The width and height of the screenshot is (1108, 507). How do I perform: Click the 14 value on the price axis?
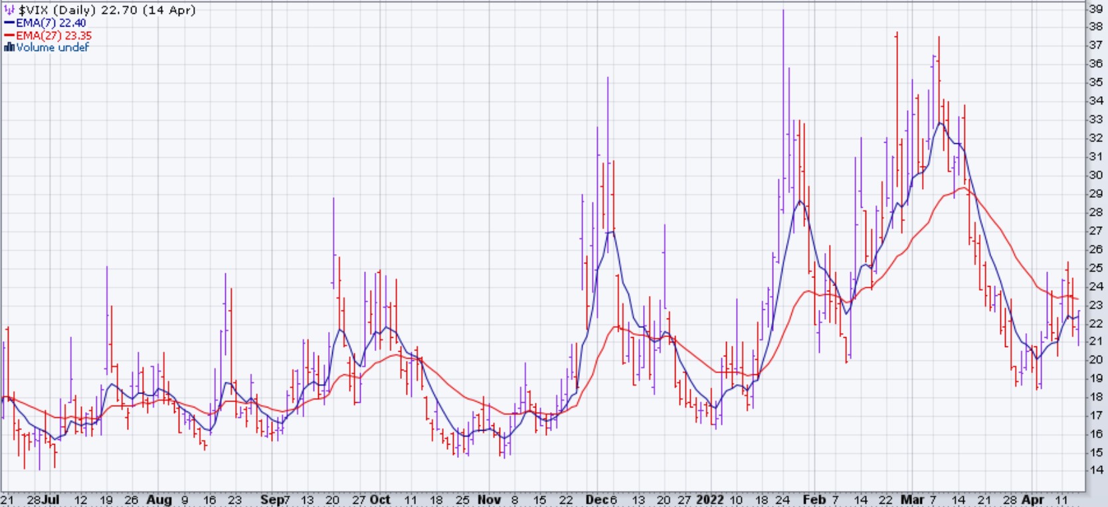pos(1095,470)
